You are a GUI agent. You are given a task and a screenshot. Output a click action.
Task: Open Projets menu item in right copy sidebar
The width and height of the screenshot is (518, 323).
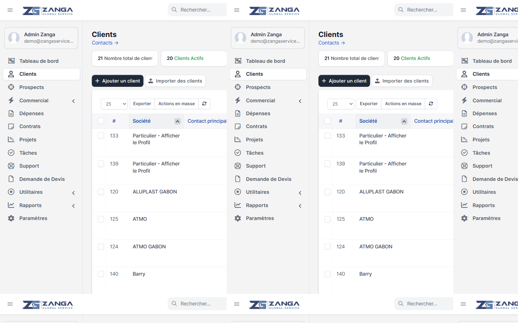[487, 140]
